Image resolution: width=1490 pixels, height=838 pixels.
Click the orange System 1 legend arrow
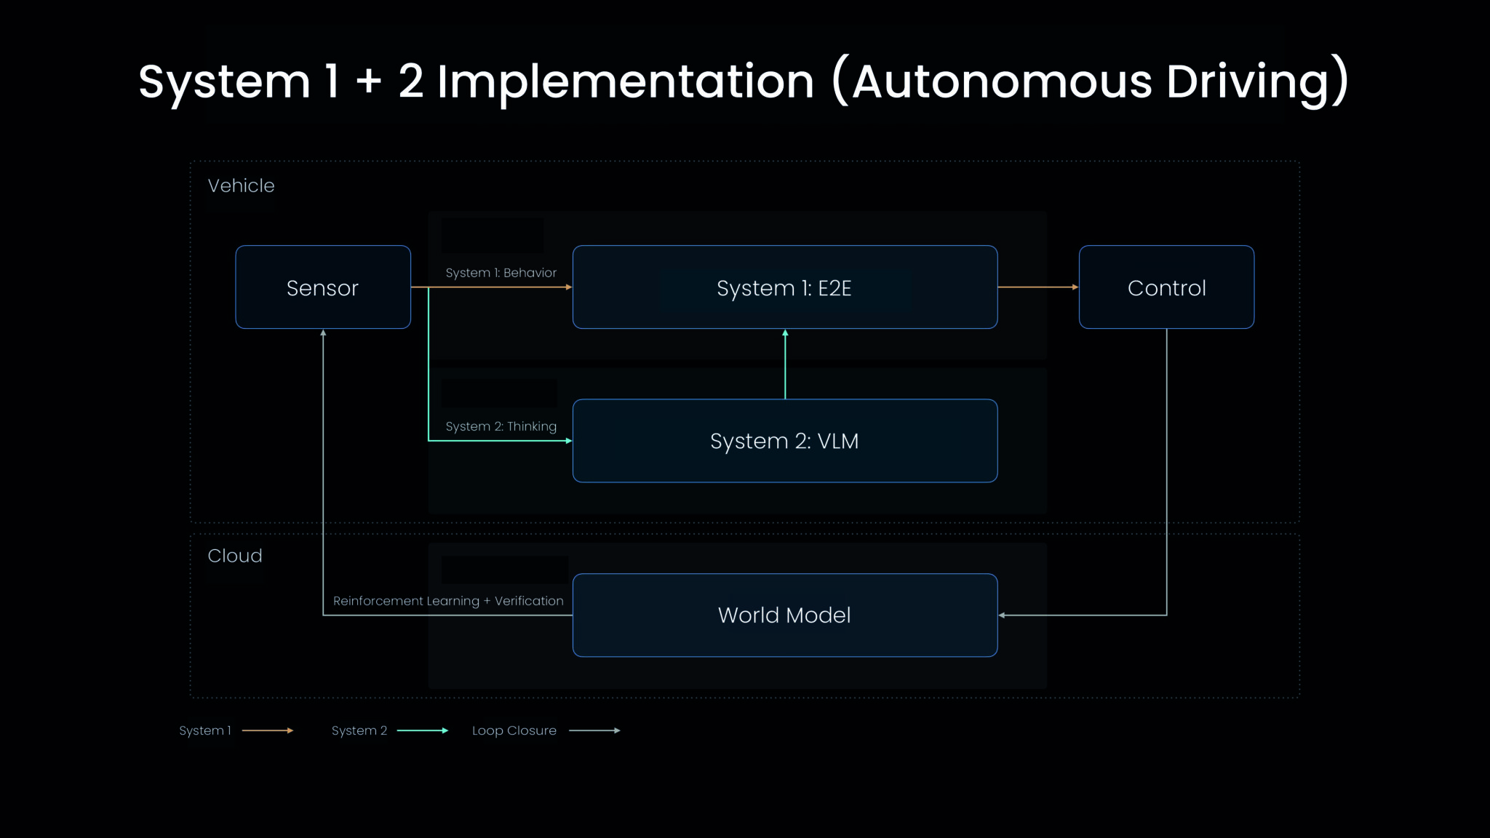[x=267, y=730]
